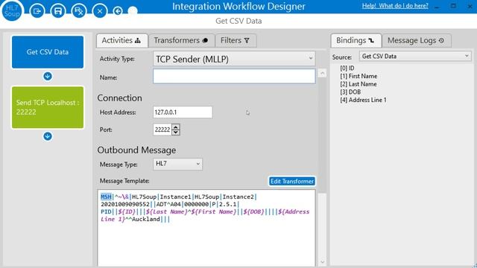Click the back arrow icon in toolbar
This screenshot has width=477, height=268.
(118, 11)
